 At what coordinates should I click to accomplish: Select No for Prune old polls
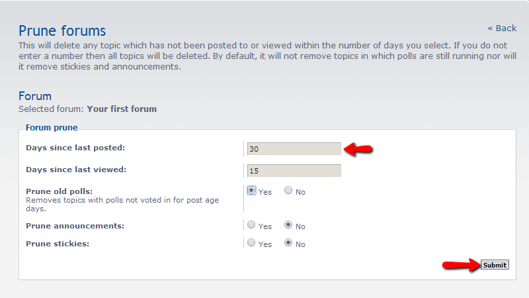pos(288,191)
